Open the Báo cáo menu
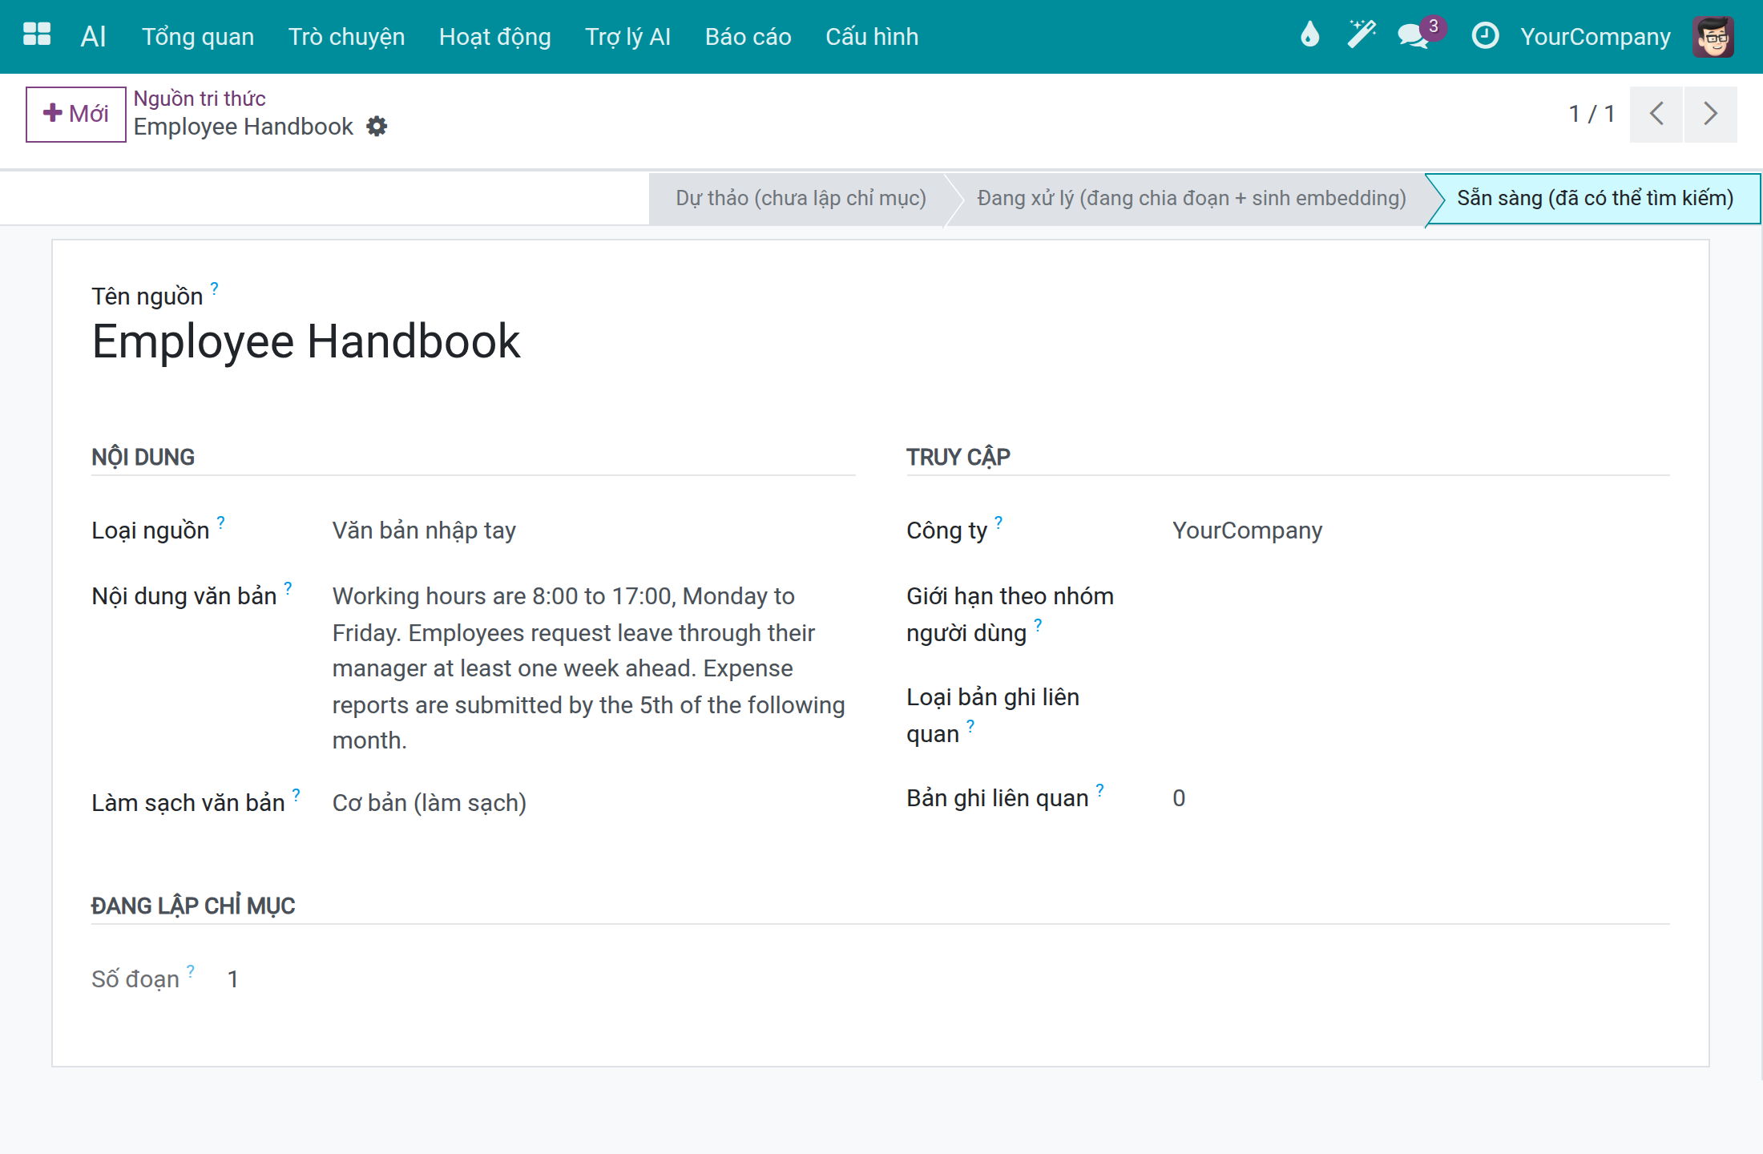 [x=748, y=37]
